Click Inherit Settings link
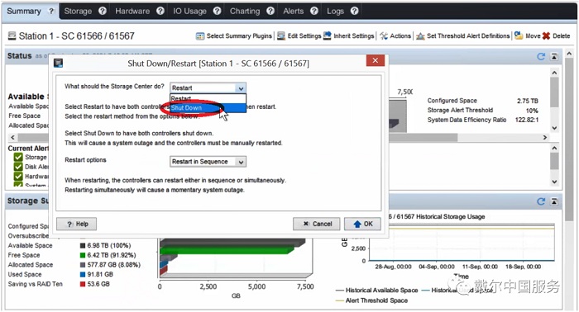Viewport: 579px width, 312px height. [x=354, y=36]
